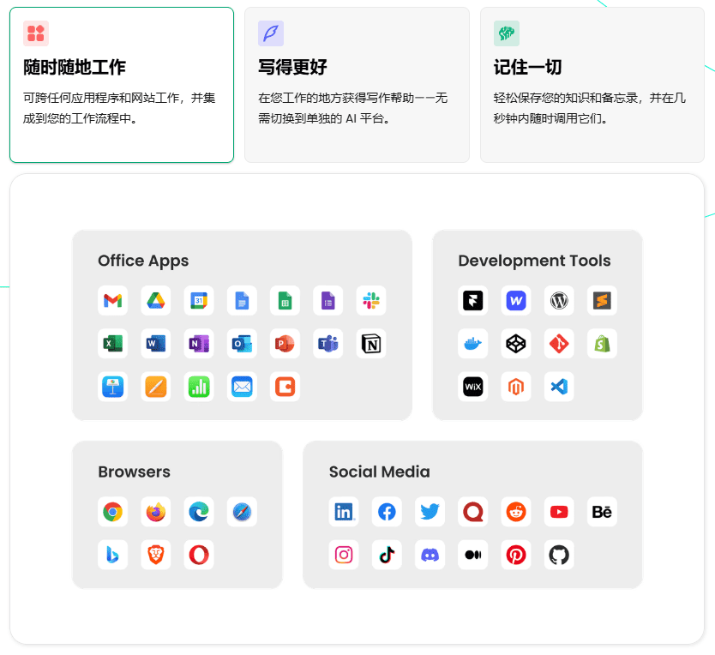The image size is (715, 655).
Task: Click the GitHub icon
Action: click(559, 555)
